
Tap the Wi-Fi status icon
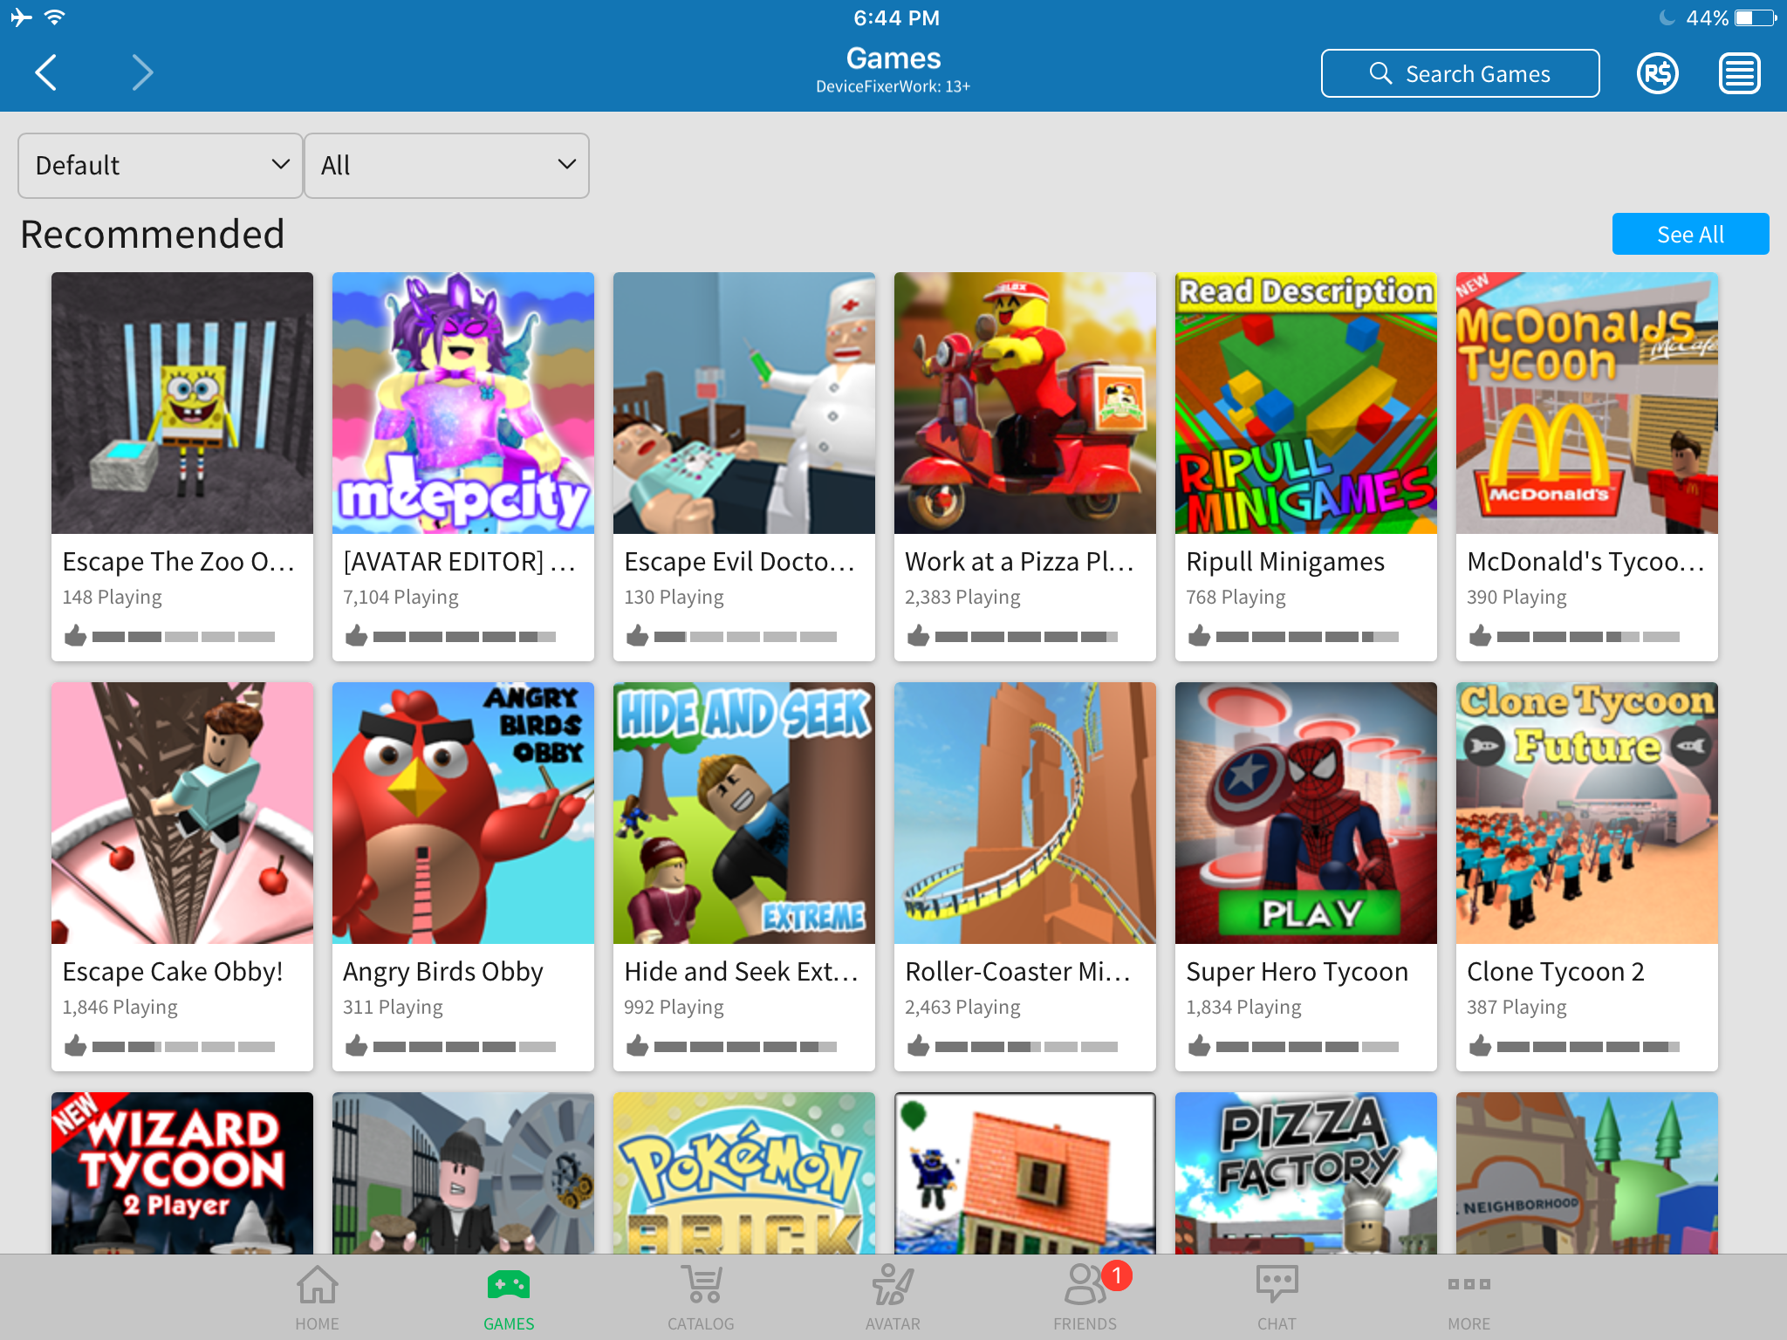coord(54,17)
